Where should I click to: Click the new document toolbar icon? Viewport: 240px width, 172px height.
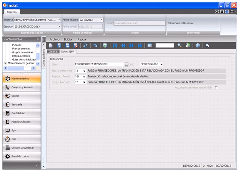pos(51,45)
